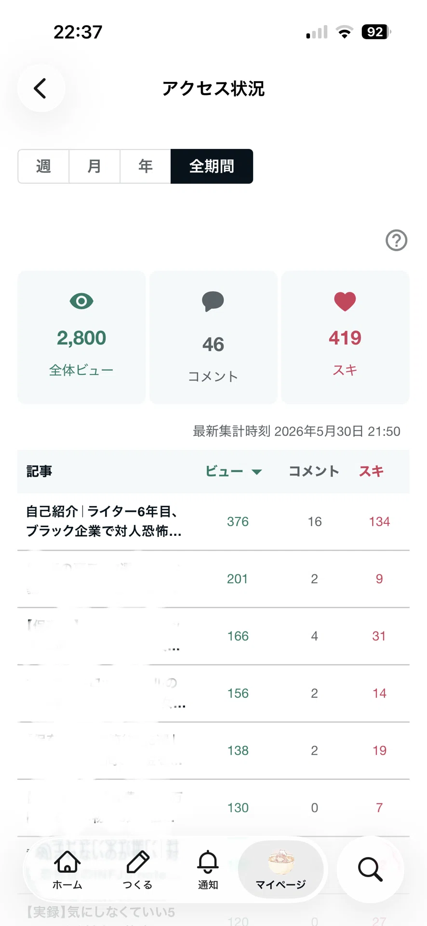427x926 pixels.
Task: Sort articles by コメント column
Action: 314,471
